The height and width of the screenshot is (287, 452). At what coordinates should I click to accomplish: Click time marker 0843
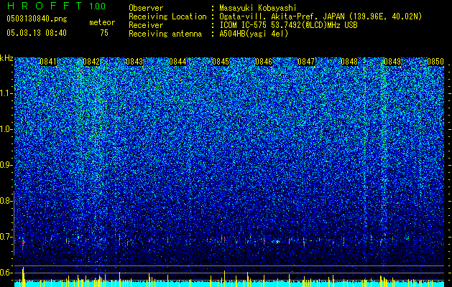[x=134, y=62]
